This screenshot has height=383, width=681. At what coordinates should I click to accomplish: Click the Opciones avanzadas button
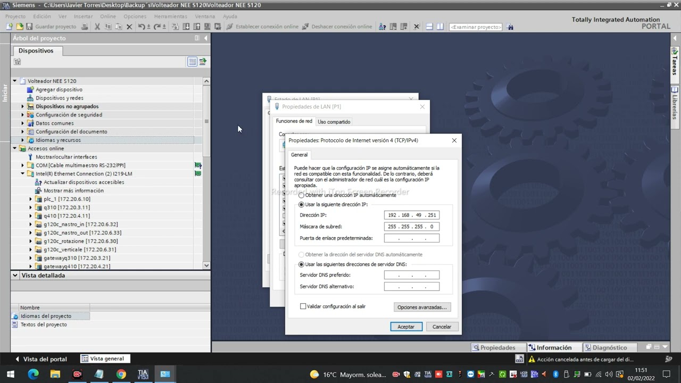(422, 307)
